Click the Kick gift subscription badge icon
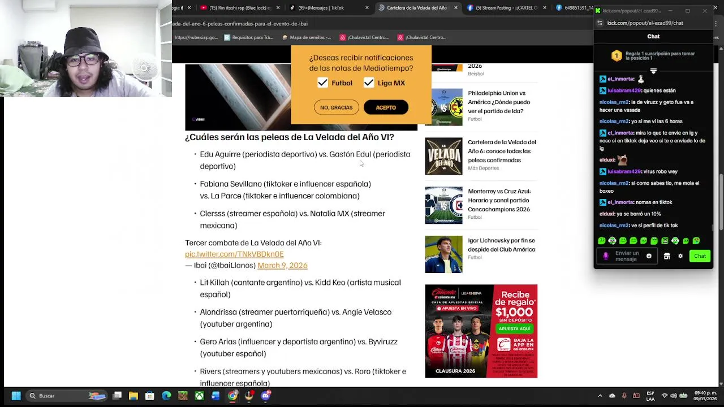Viewport: 724px width, 407px height. (x=617, y=55)
